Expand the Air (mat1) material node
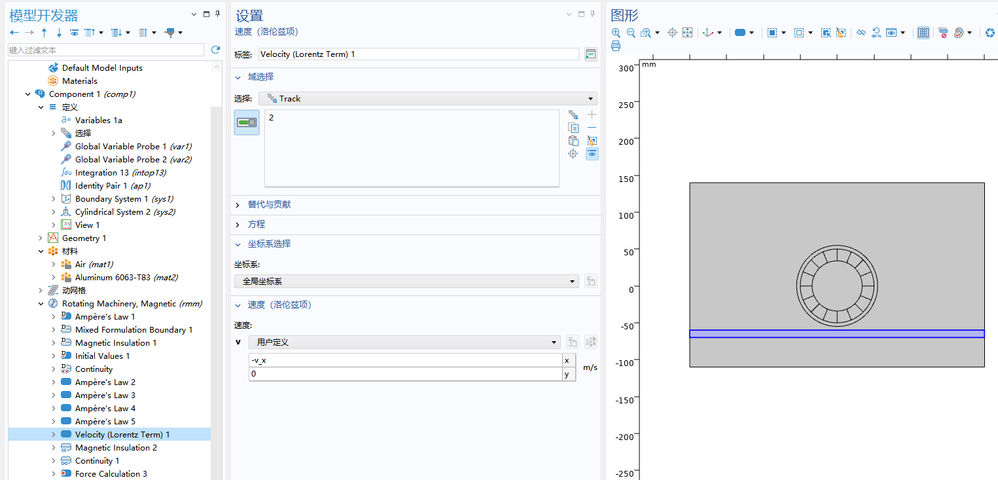The height and width of the screenshot is (480, 998). tap(54, 264)
